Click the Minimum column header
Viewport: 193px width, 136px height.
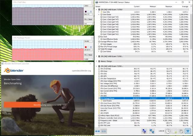(x=153, y=7)
